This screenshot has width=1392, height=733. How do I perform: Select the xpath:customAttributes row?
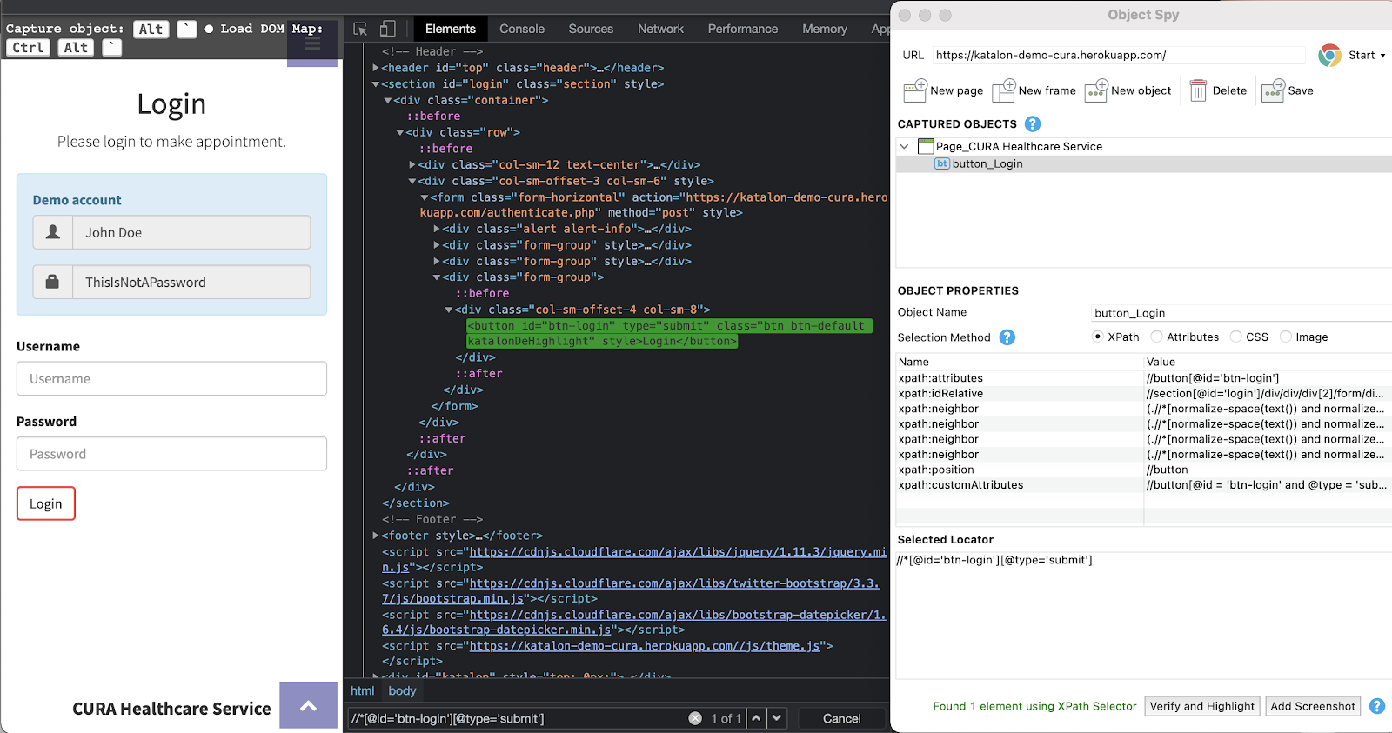tap(1144, 485)
